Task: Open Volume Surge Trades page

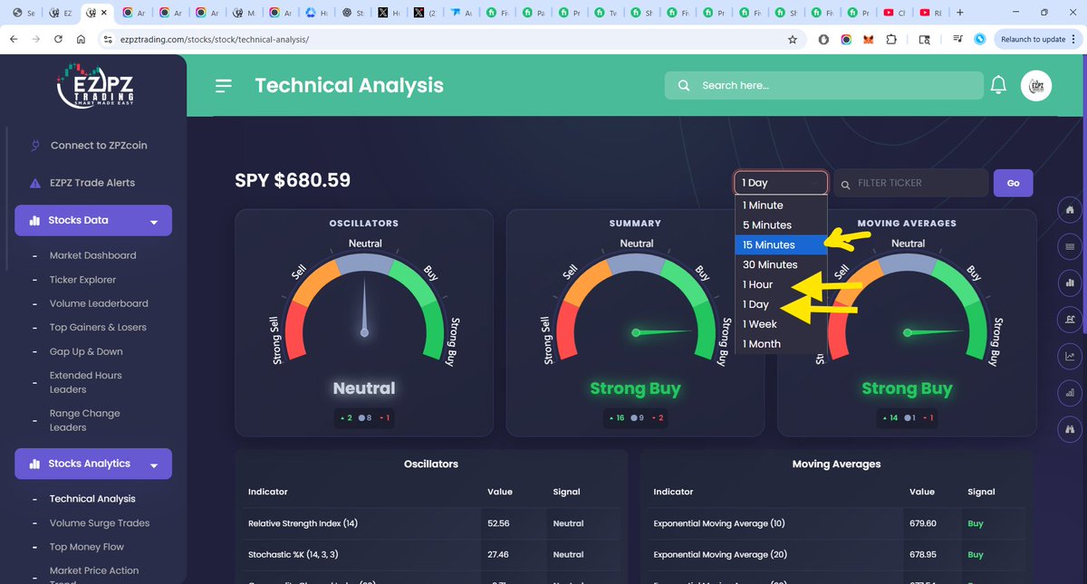Action: (x=100, y=523)
